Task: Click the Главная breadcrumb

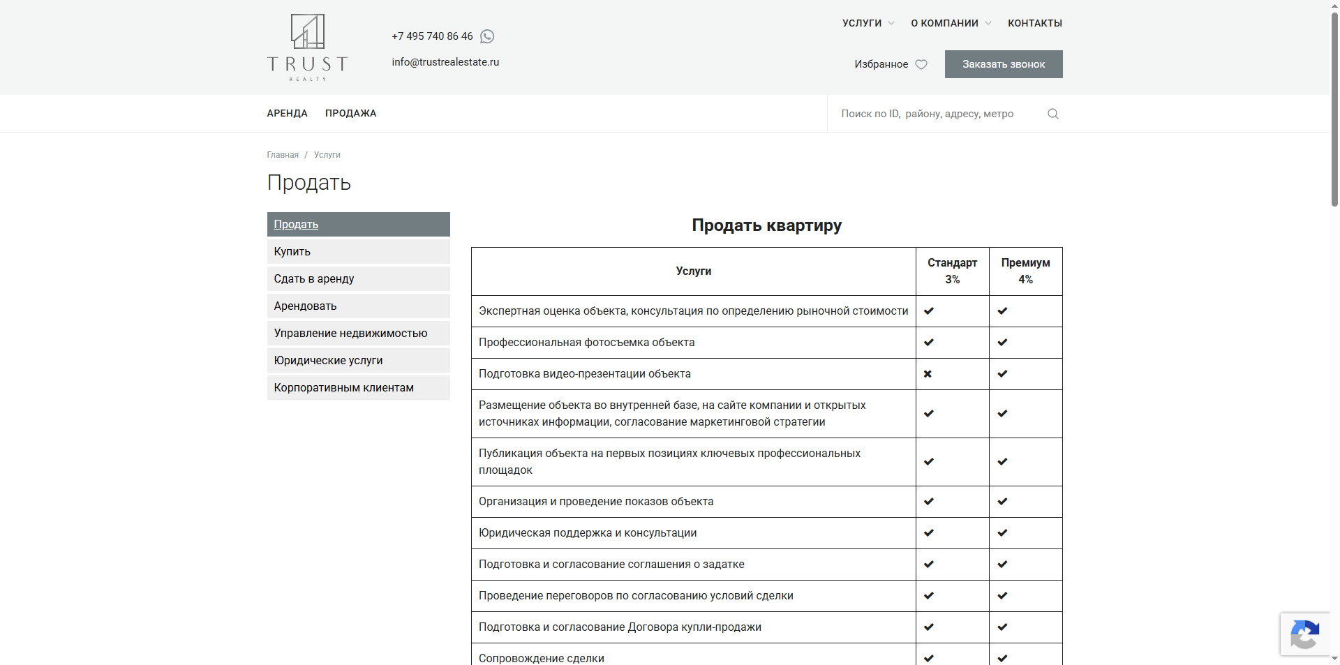Action: point(283,155)
